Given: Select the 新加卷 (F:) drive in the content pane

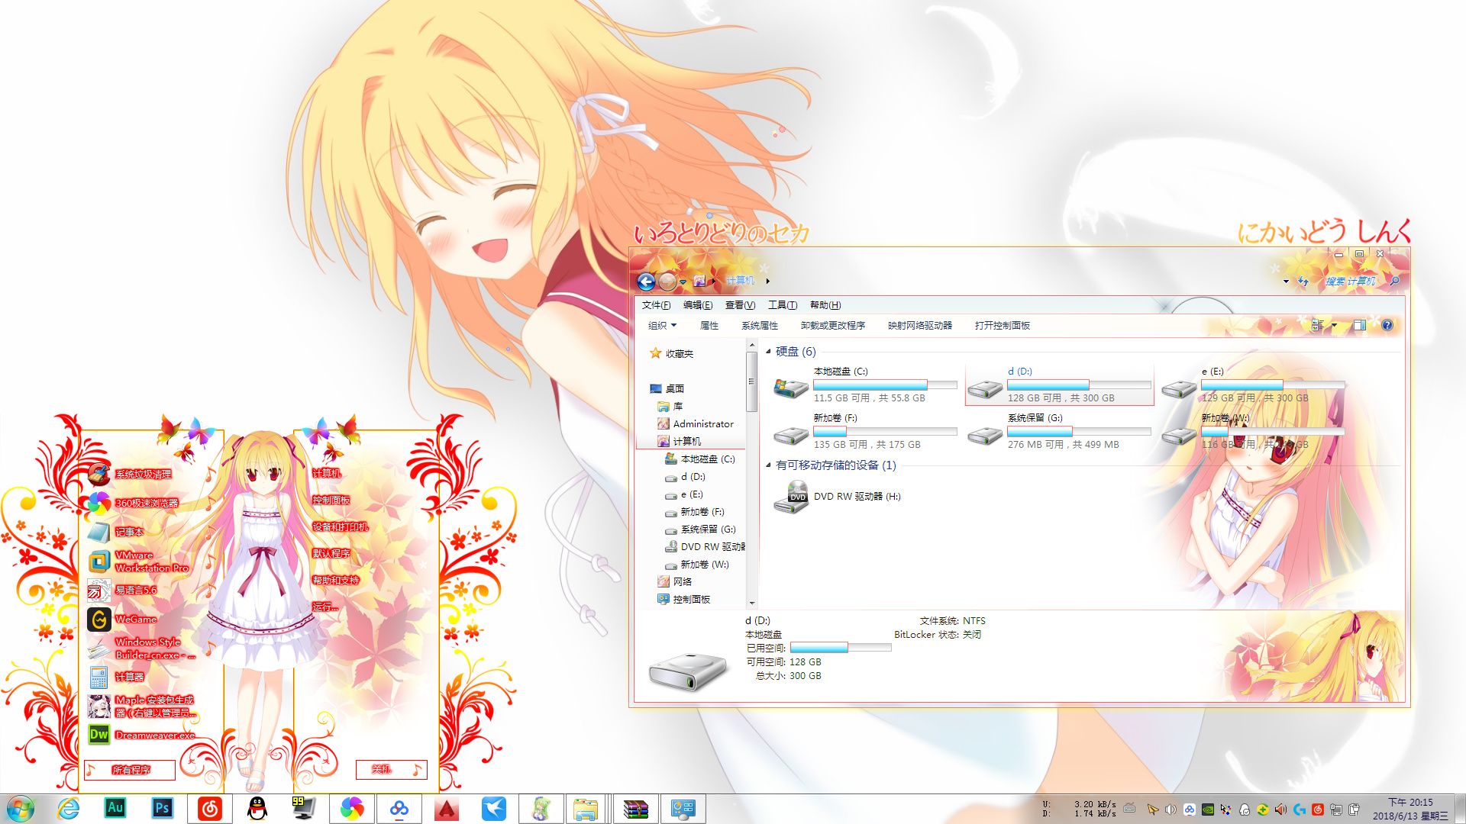Looking at the screenshot, I should pyautogui.click(x=864, y=431).
